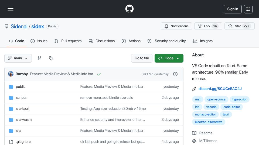Click the Sign in button
259x145 pixels.
(233, 9)
